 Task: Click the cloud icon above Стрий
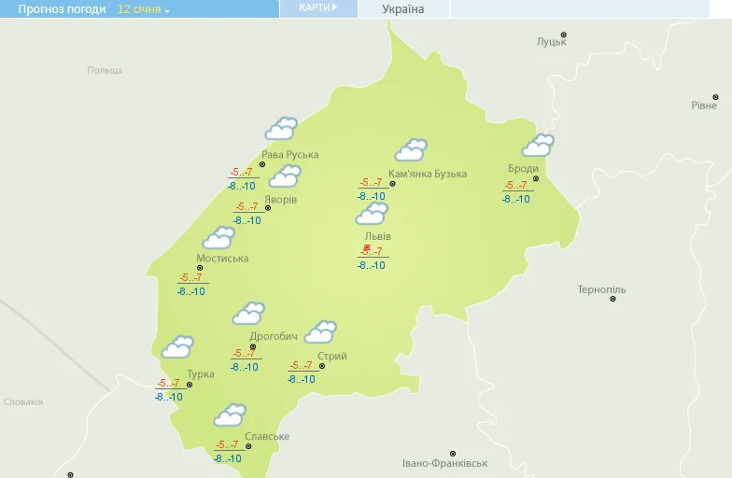320,331
